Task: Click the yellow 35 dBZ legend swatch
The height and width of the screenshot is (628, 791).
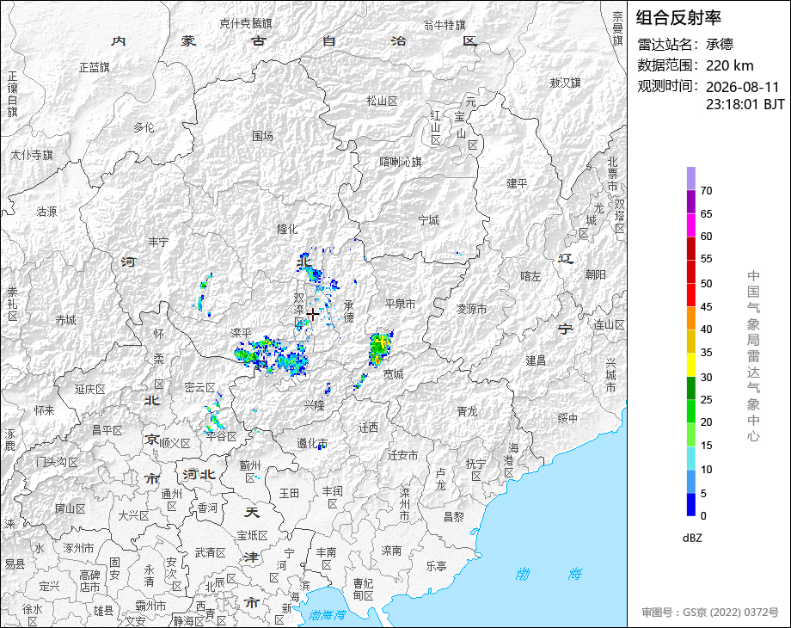Action: click(x=691, y=342)
